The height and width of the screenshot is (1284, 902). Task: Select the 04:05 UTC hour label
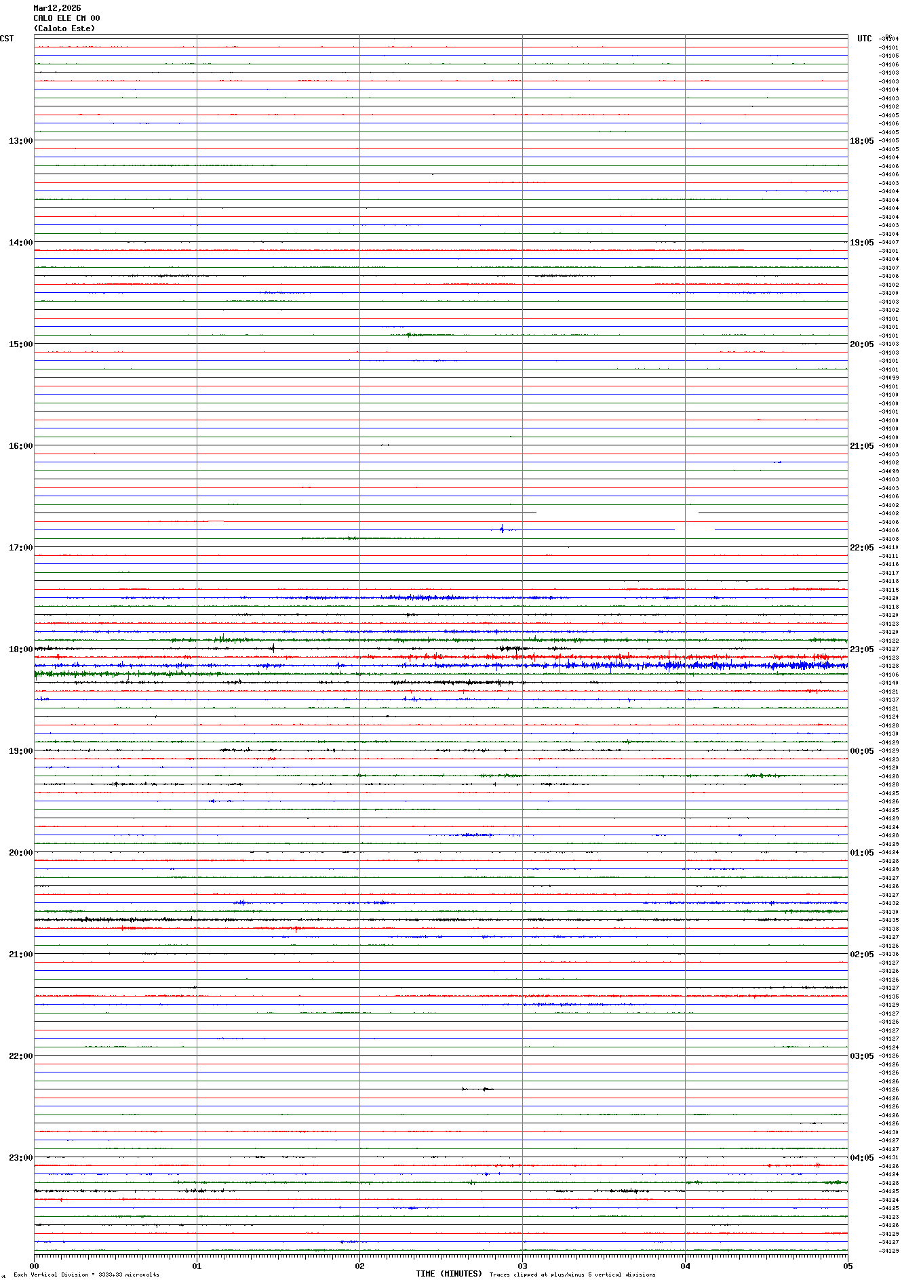pyautogui.click(x=861, y=1157)
